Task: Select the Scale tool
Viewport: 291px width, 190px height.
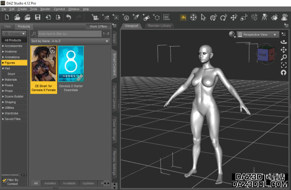Action: pos(244,17)
